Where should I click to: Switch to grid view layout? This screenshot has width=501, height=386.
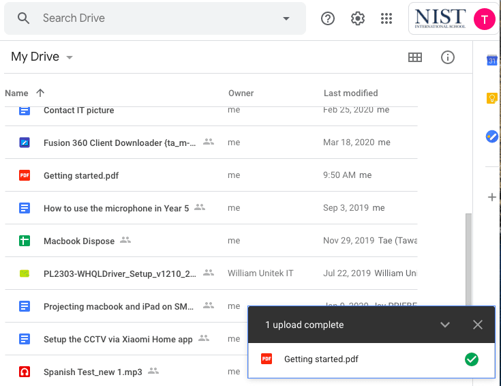[415, 57]
